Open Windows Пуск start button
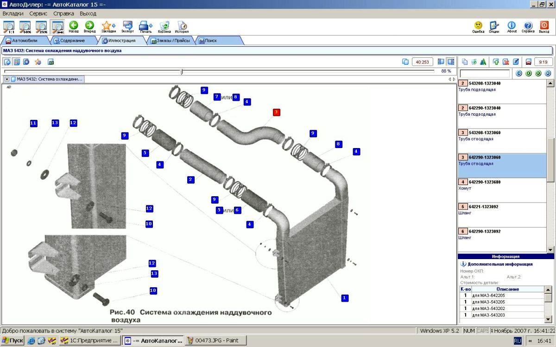 coord(13,341)
